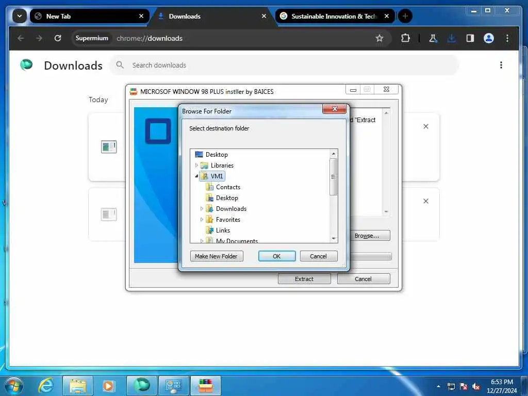The height and width of the screenshot is (396, 528).
Task: Close the New Tab tab
Action: coord(141,16)
